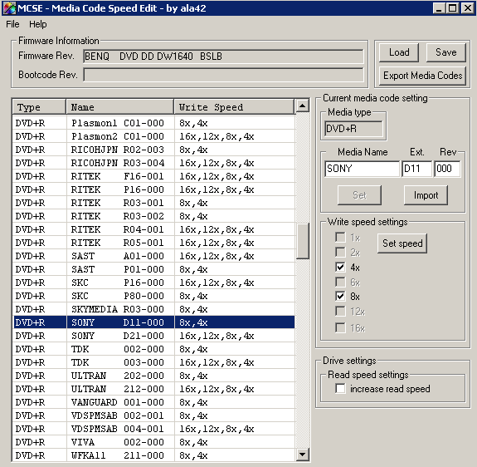
Task: Open the Help menu
Action: coord(37,24)
